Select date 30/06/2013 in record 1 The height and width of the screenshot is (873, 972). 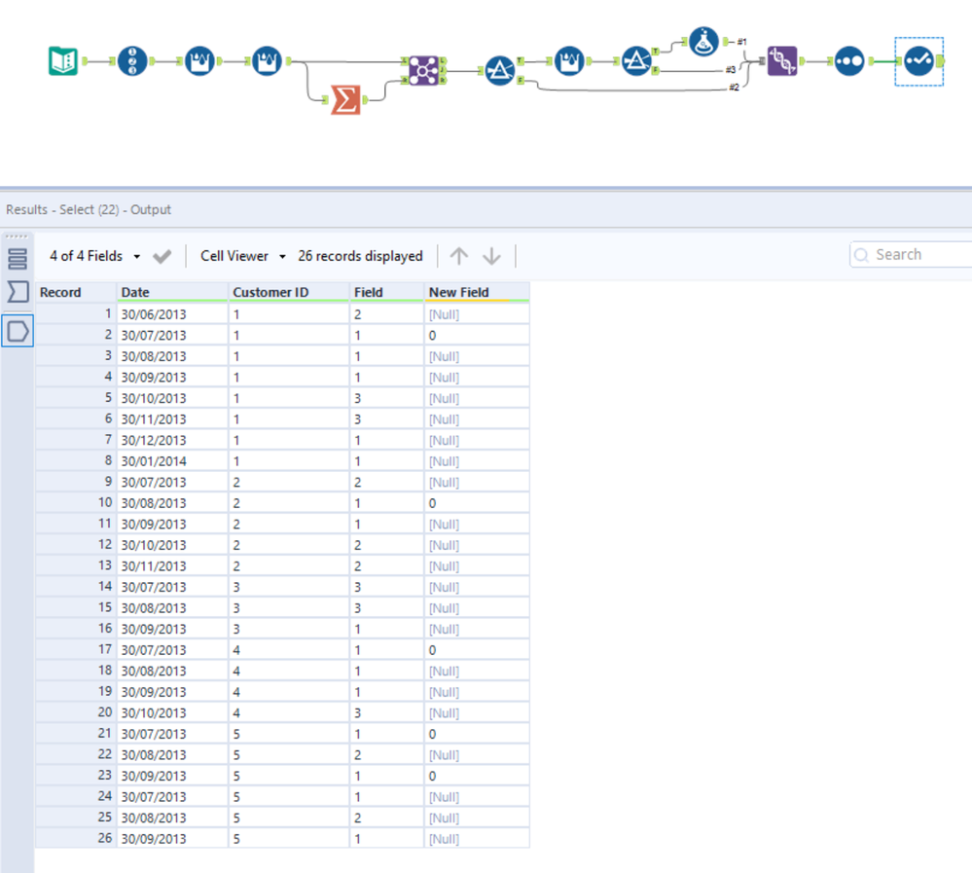tap(172, 314)
